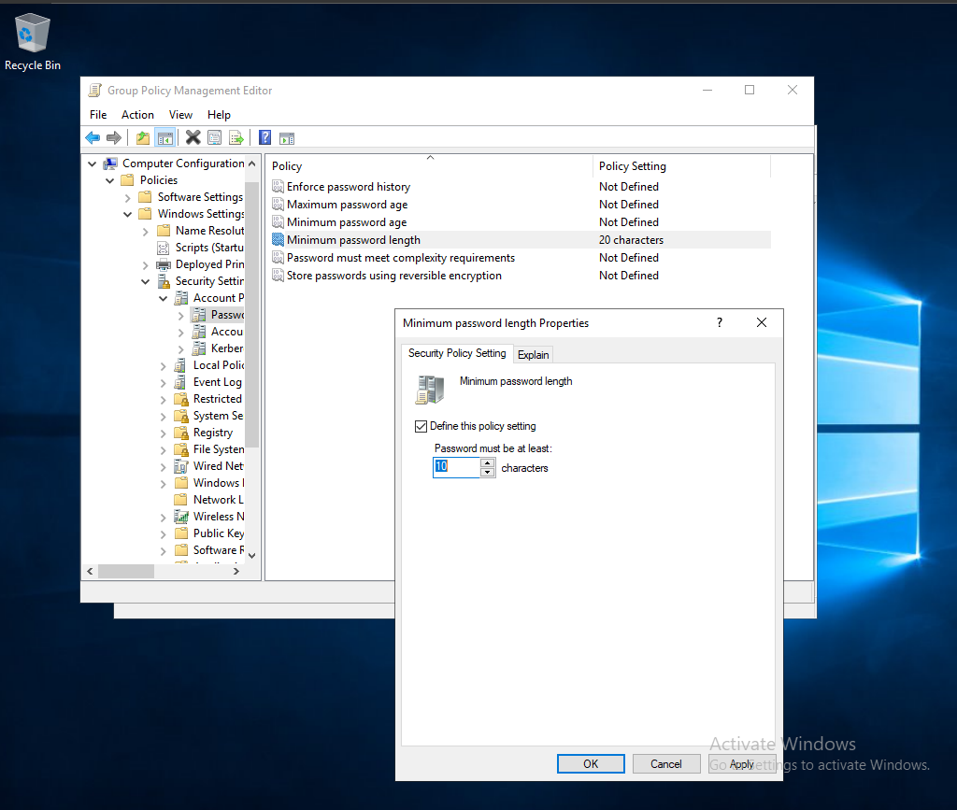Collapse the Account Policies node
Image resolution: width=957 pixels, height=810 pixels.
[x=163, y=298]
